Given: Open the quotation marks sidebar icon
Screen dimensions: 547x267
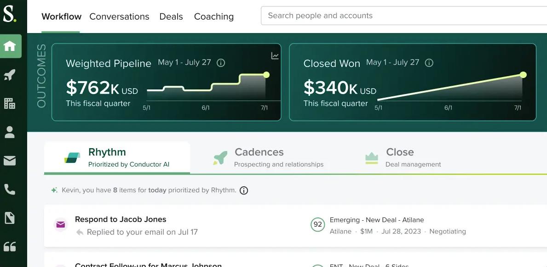Looking at the screenshot, I should click(x=10, y=246).
